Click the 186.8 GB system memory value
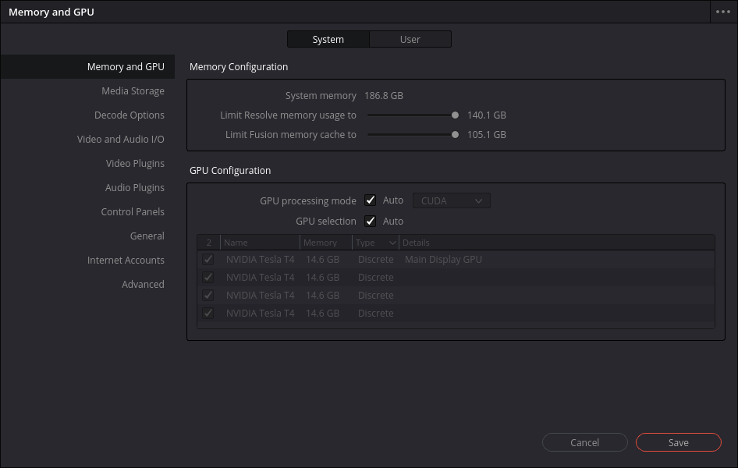Image resolution: width=738 pixels, height=468 pixels. point(384,95)
